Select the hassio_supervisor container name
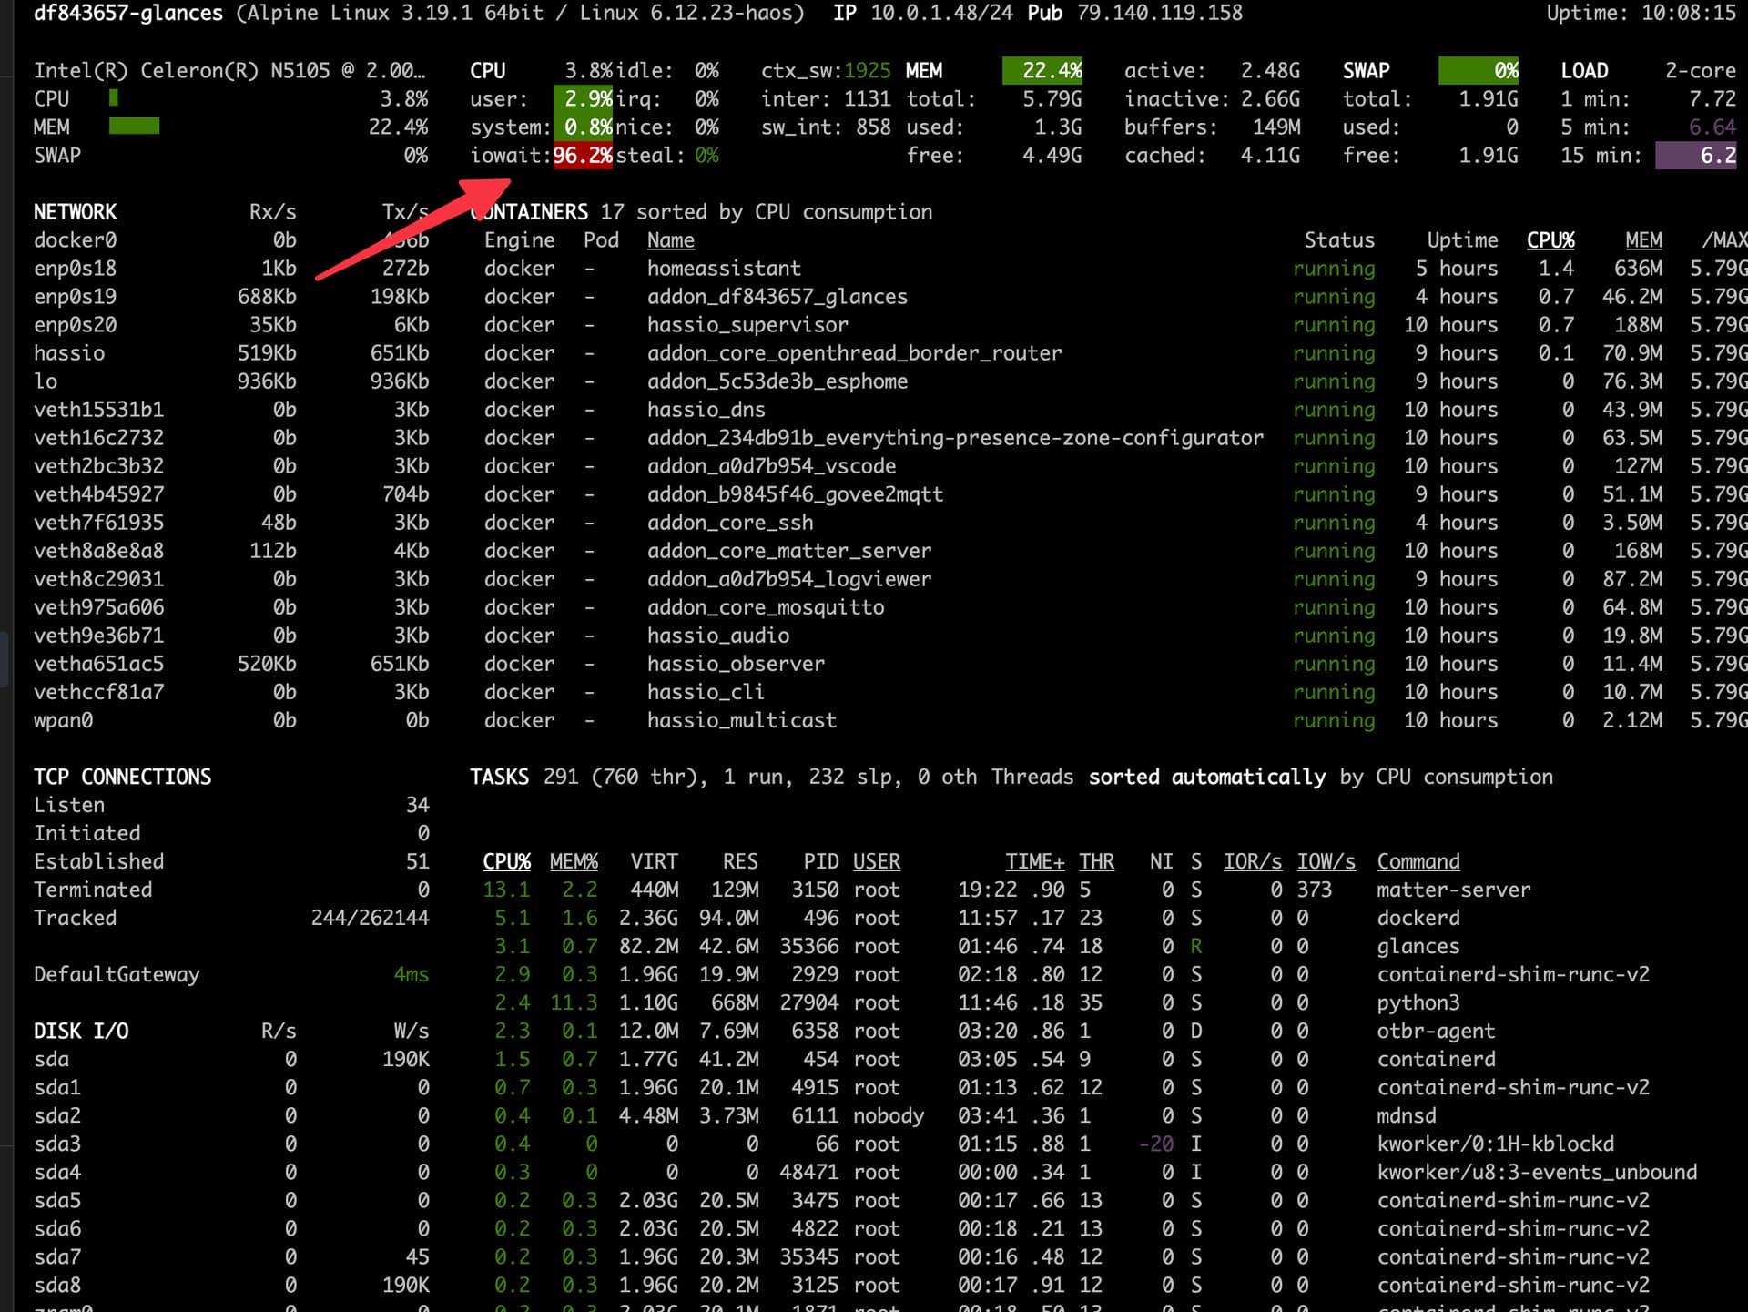The width and height of the screenshot is (1748, 1312). (x=747, y=325)
